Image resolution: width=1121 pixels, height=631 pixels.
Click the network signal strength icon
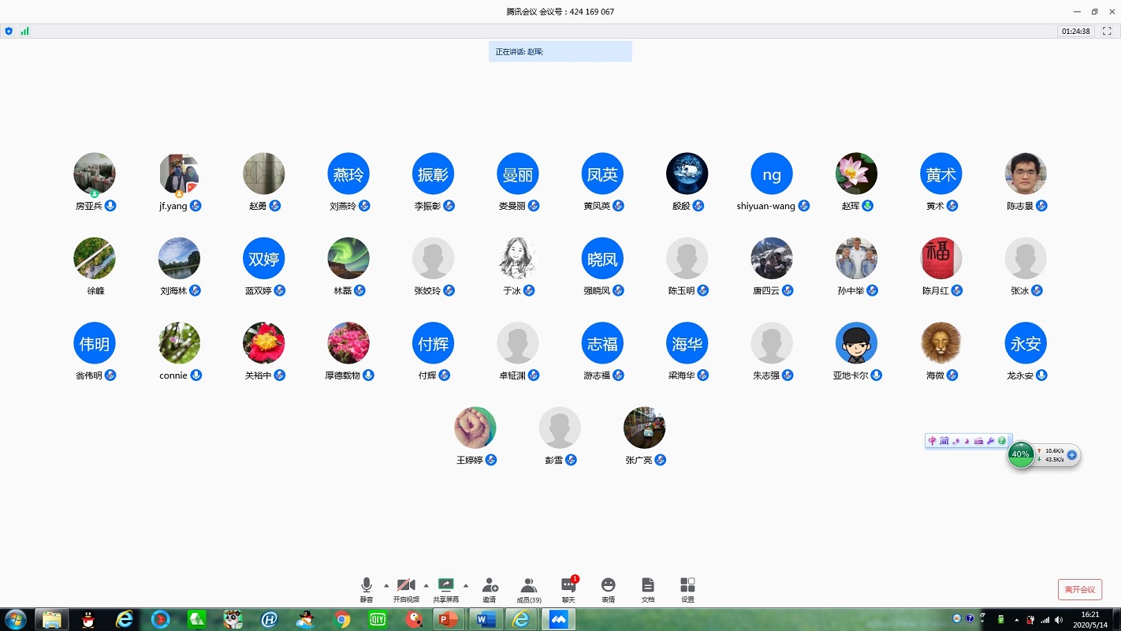(x=24, y=32)
